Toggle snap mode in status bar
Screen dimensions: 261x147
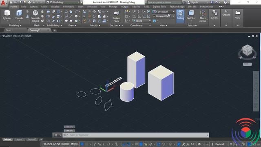pyautogui.click(x=87, y=144)
